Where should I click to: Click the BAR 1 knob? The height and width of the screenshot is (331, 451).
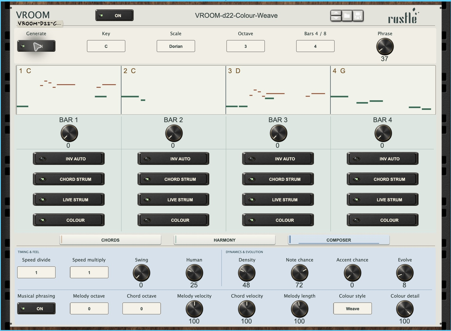click(x=69, y=133)
